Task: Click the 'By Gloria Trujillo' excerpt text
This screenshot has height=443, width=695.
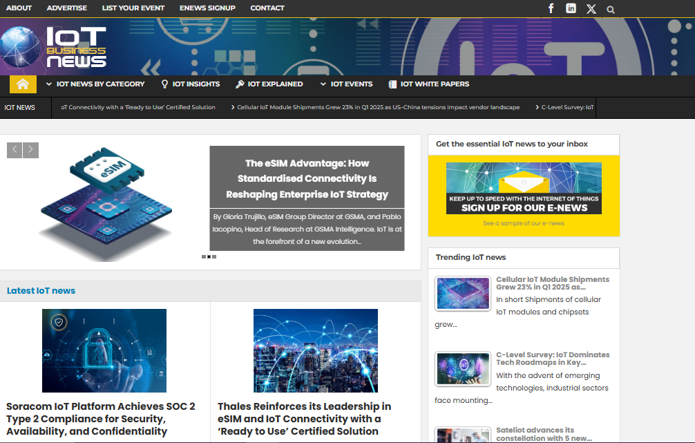Action: (307, 229)
